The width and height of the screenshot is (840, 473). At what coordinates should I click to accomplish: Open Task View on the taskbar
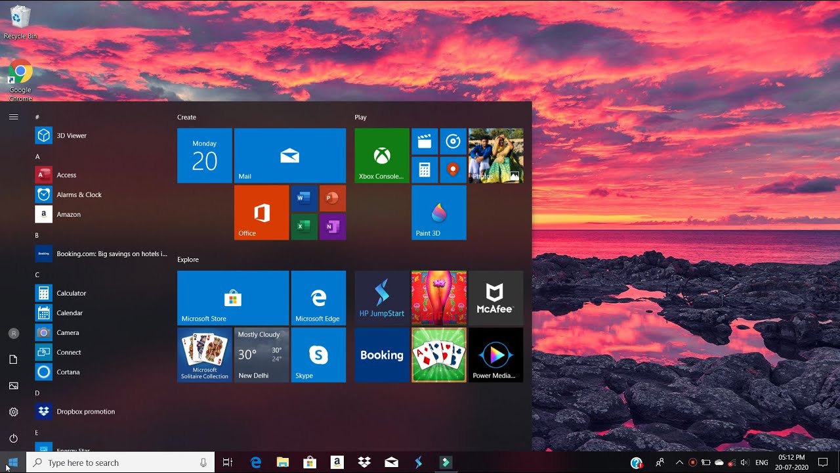[228, 462]
